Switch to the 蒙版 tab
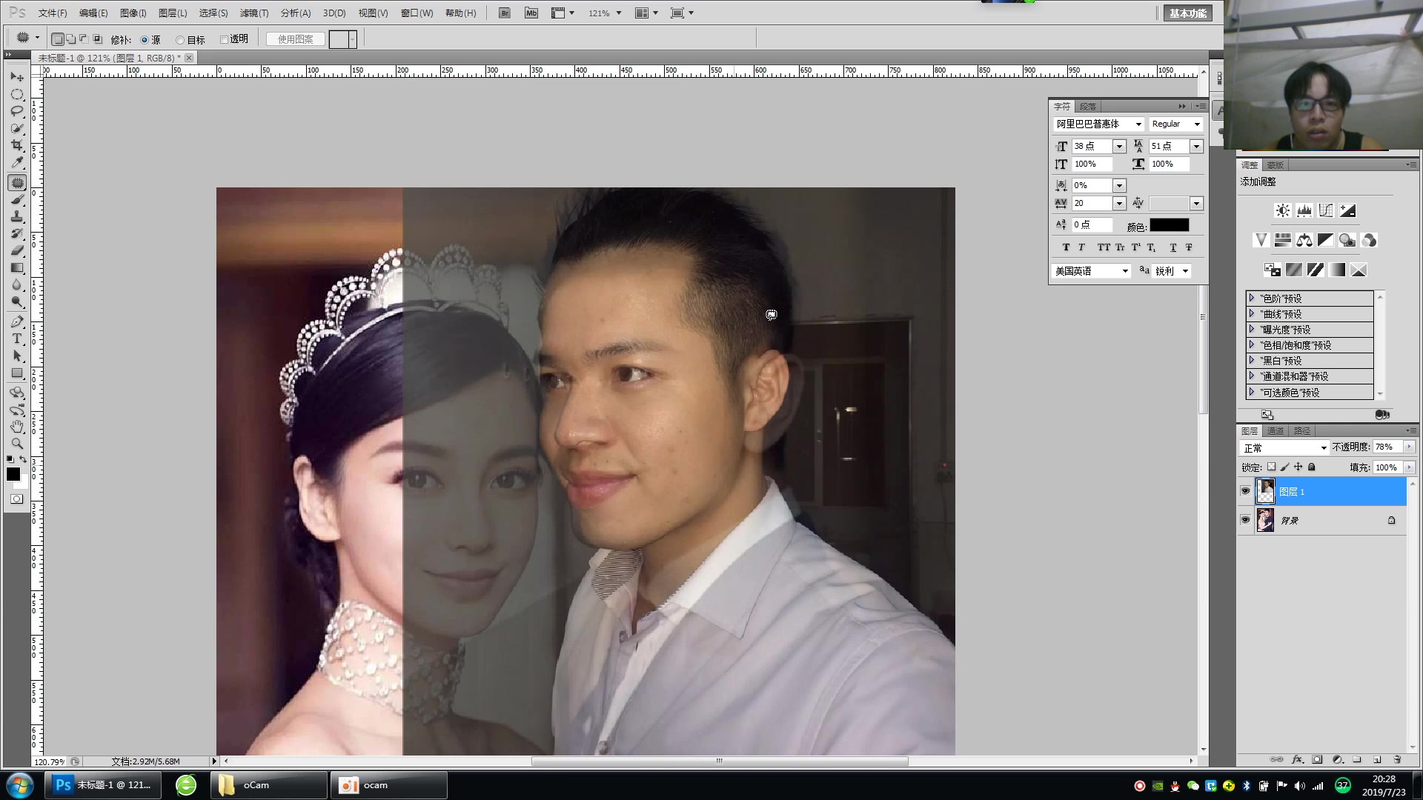The width and height of the screenshot is (1423, 800). click(x=1275, y=165)
